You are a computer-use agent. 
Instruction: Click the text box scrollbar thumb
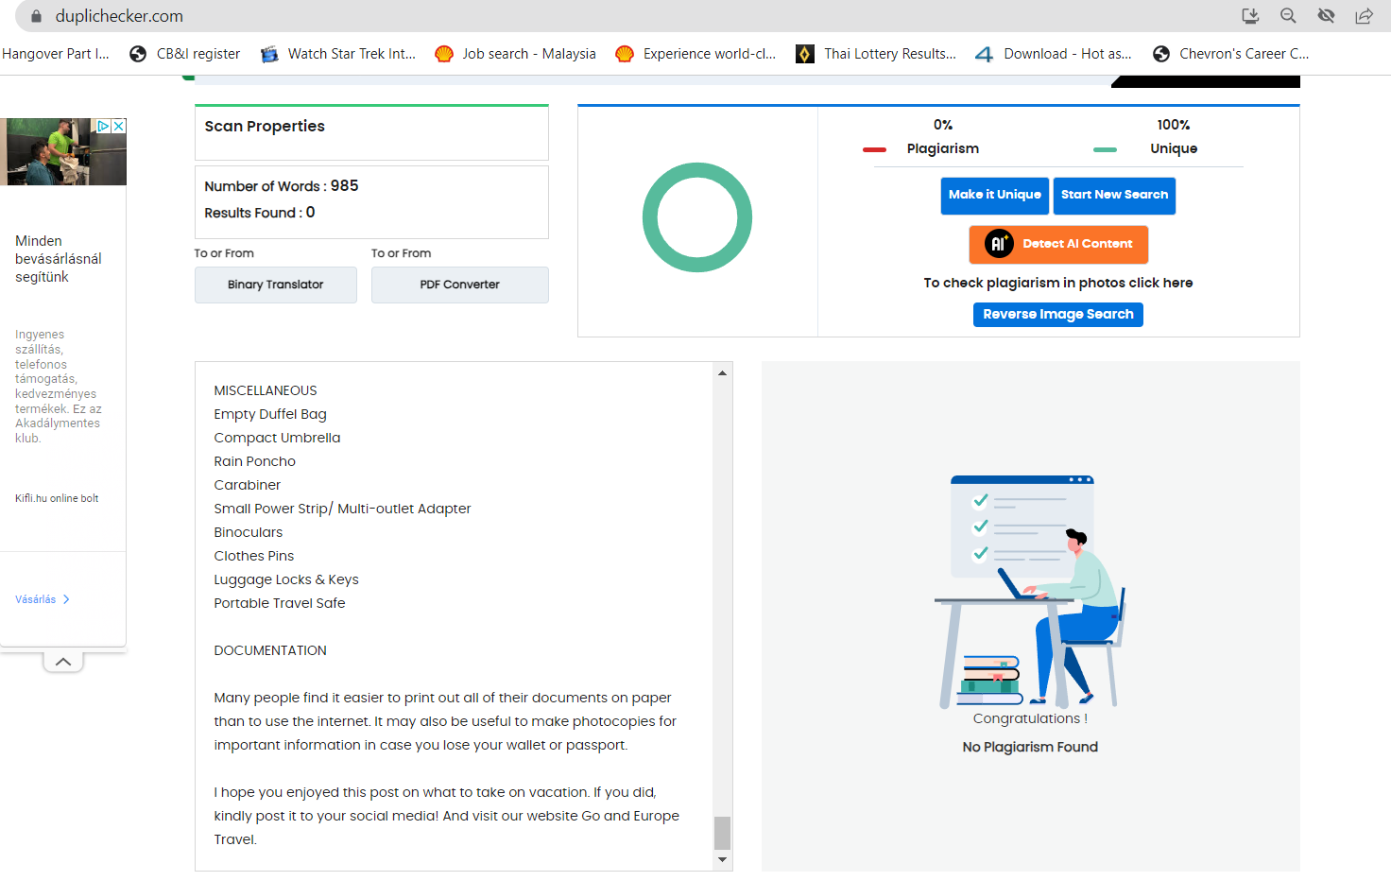[723, 833]
